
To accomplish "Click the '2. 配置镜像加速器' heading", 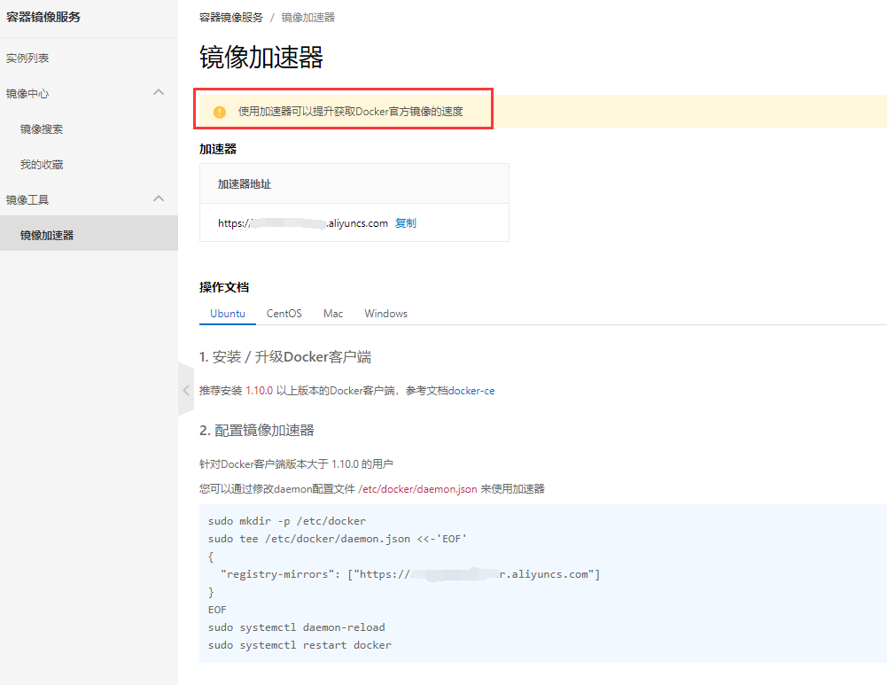I will coord(256,431).
